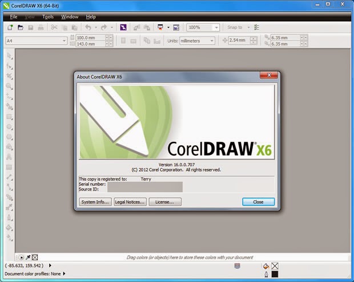The height and width of the screenshot is (282, 354).
Task: Click the Undo arrow icon
Action: [88, 27]
